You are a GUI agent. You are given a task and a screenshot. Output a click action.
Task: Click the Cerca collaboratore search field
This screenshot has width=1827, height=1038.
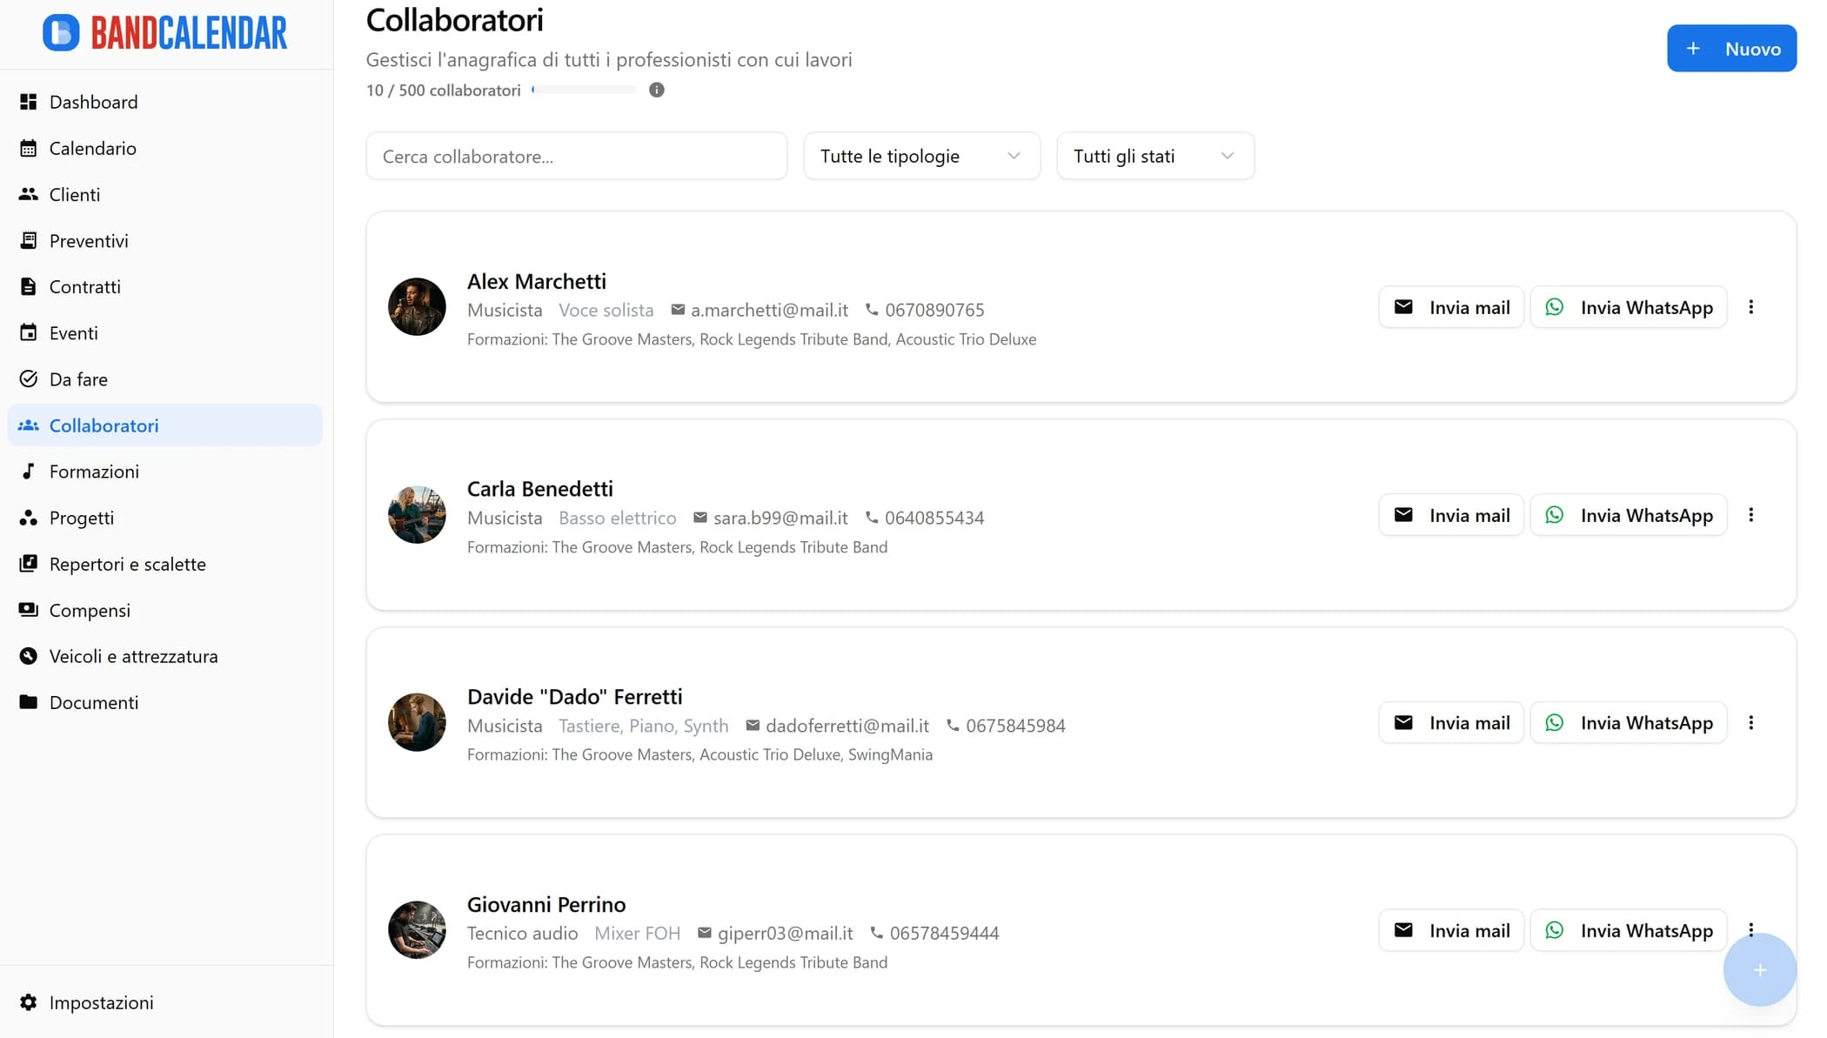click(576, 156)
